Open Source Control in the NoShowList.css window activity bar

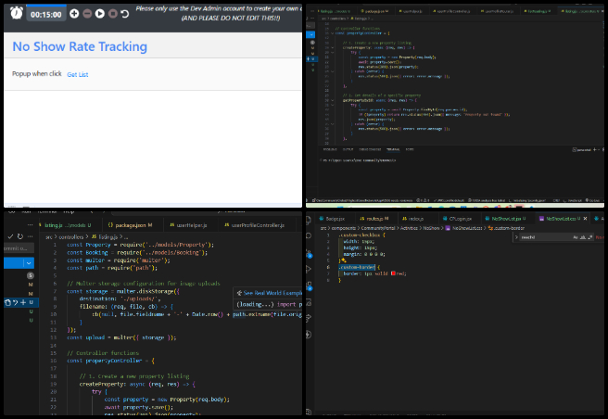click(x=309, y=253)
